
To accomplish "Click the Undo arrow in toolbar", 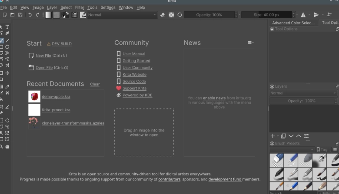I will pyautogui.click(x=30, y=15).
